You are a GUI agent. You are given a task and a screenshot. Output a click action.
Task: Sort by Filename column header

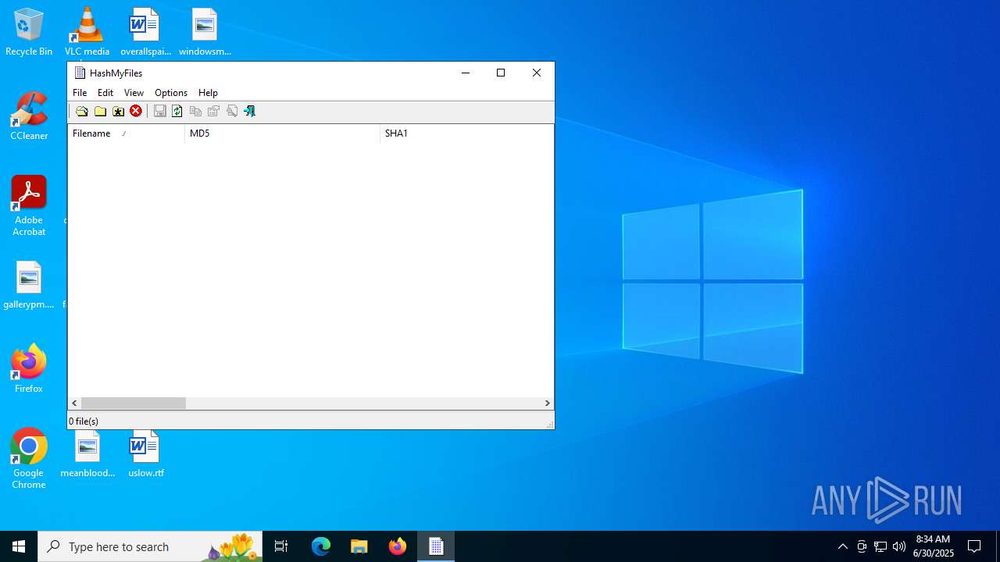coord(127,133)
